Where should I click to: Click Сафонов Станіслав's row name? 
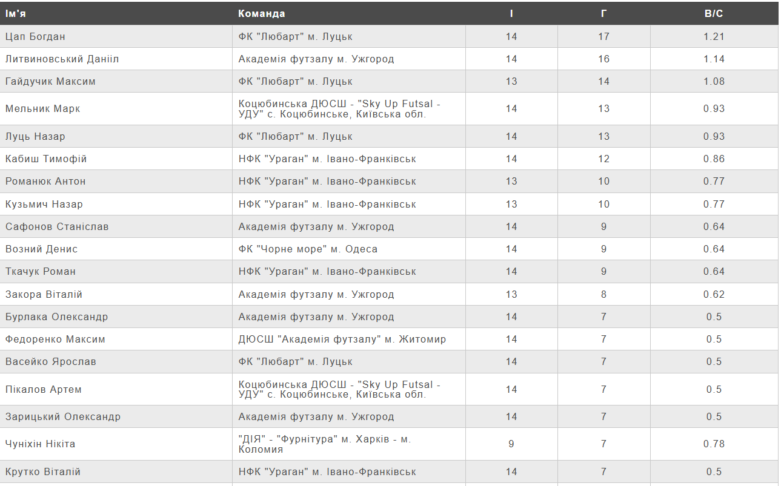tap(57, 226)
